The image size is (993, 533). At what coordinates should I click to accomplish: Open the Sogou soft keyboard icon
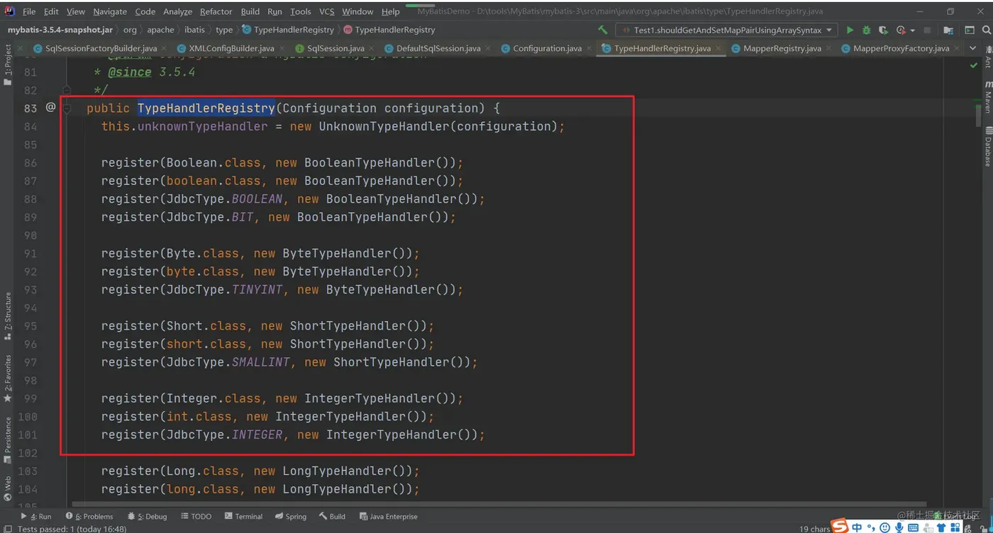coord(912,527)
